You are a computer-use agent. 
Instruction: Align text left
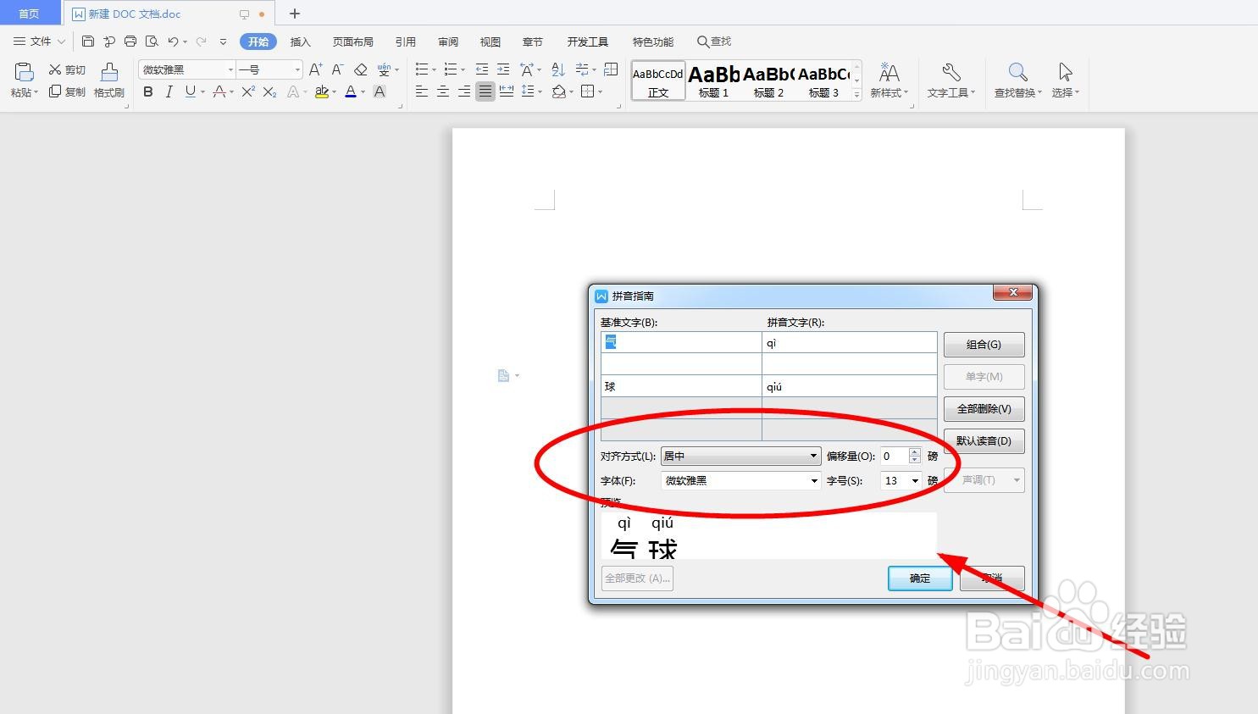coord(422,91)
